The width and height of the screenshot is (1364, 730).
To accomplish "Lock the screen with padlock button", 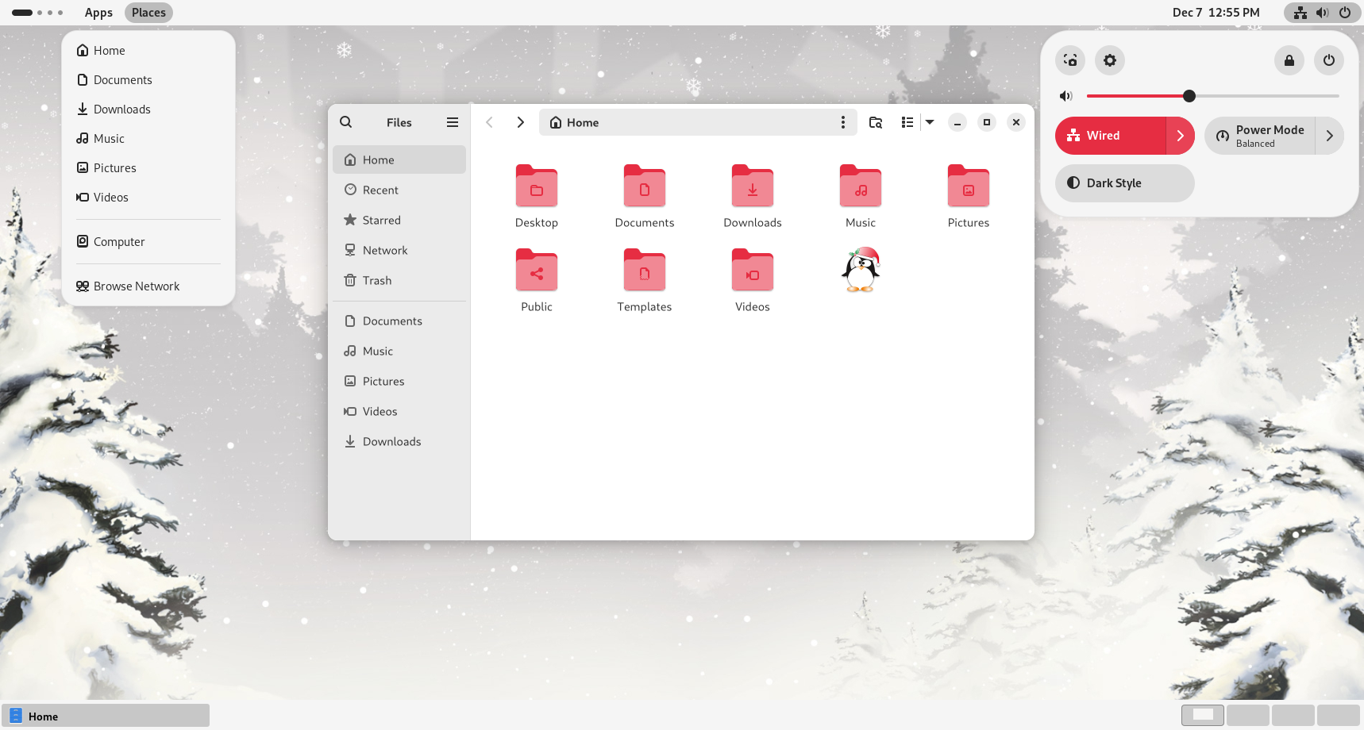I will coord(1289,60).
